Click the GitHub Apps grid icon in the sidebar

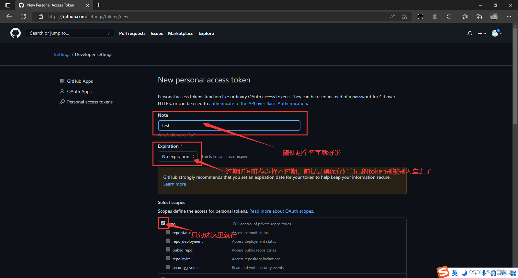pos(62,81)
